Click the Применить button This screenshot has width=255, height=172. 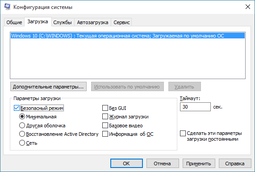click(x=199, y=164)
